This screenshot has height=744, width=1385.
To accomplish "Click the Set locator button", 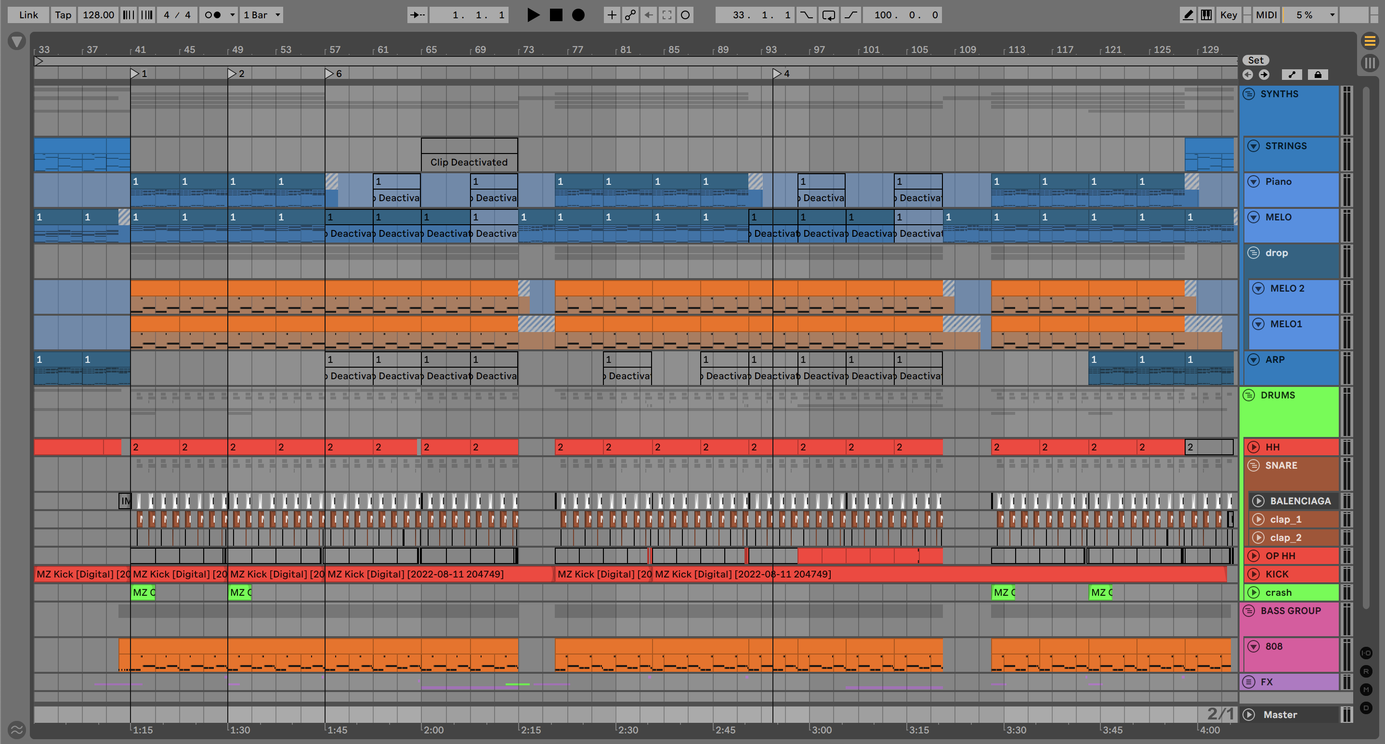I will (x=1255, y=60).
